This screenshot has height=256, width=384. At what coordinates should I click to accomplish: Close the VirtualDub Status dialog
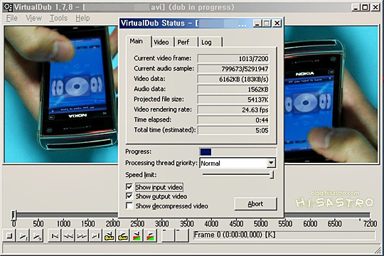[277, 23]
